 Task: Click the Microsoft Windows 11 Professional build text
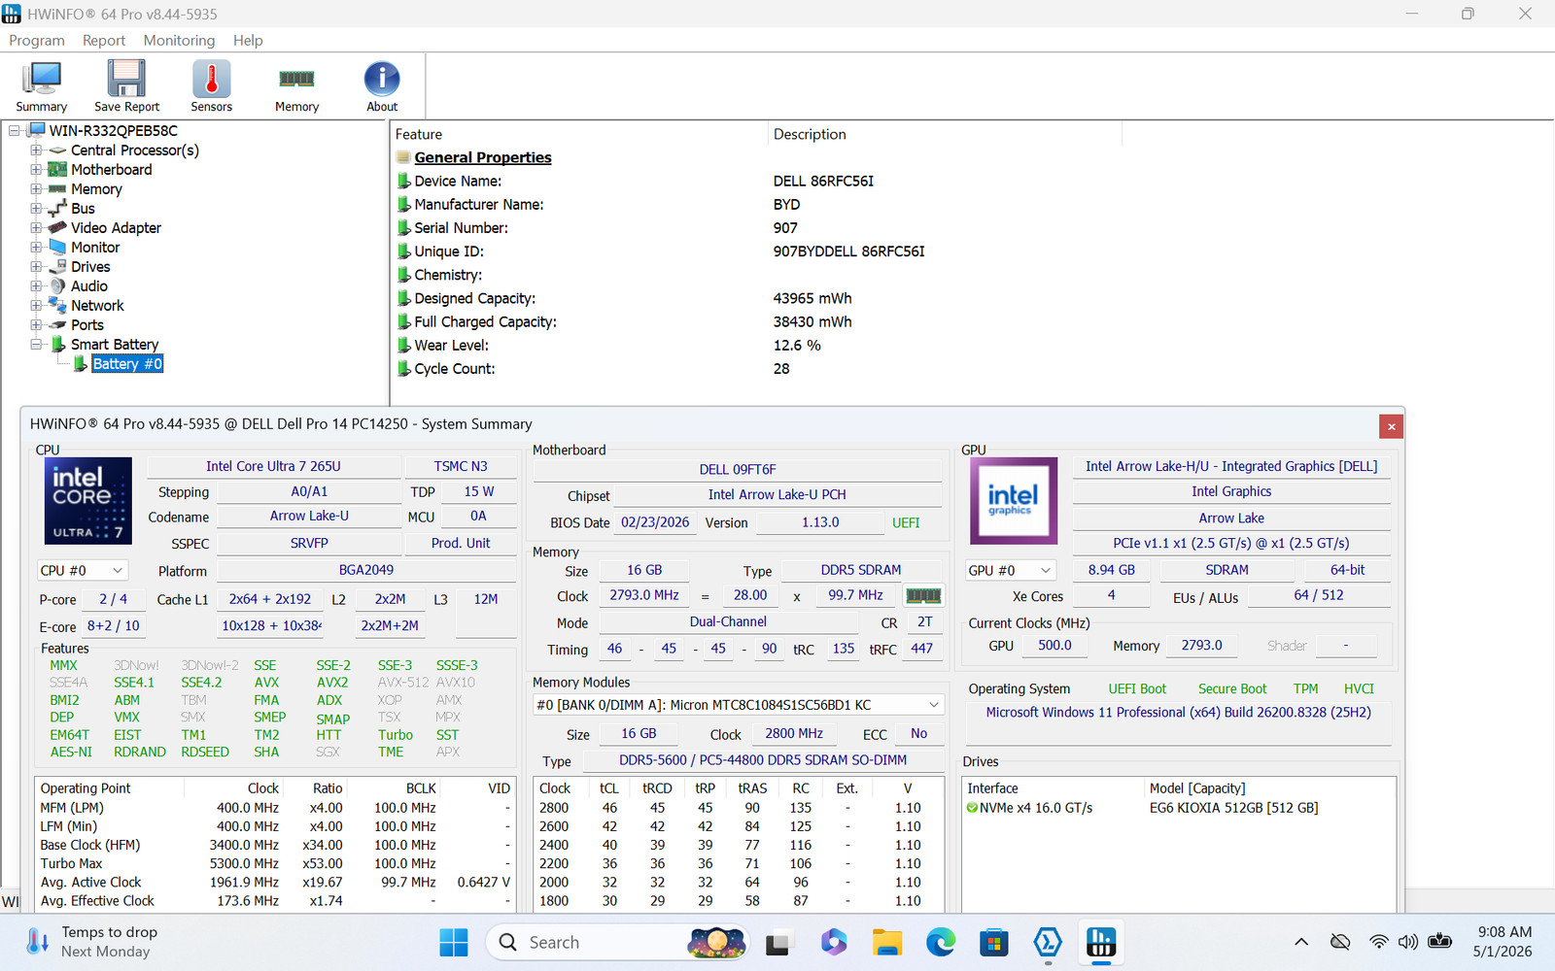click(x=1179, y=712)
